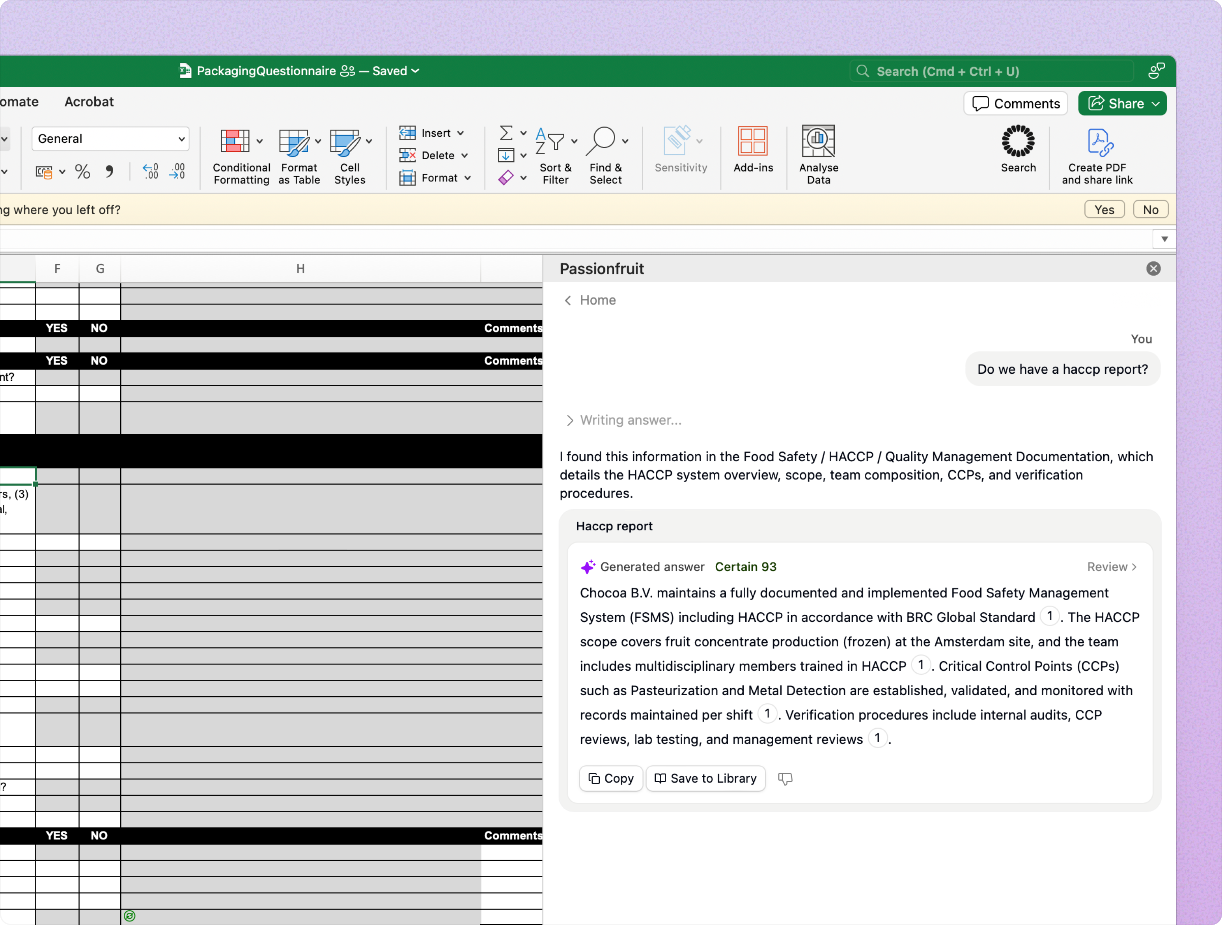Expand the Insert cells dropdown
The height and width of the screenshot is (925, 1222).
click(461, 133)
